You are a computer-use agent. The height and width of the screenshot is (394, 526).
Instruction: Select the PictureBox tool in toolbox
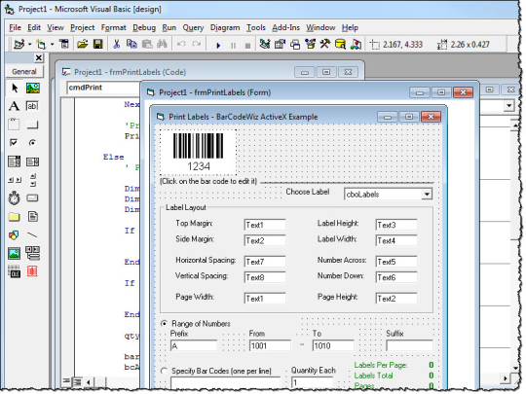point(32,89)
